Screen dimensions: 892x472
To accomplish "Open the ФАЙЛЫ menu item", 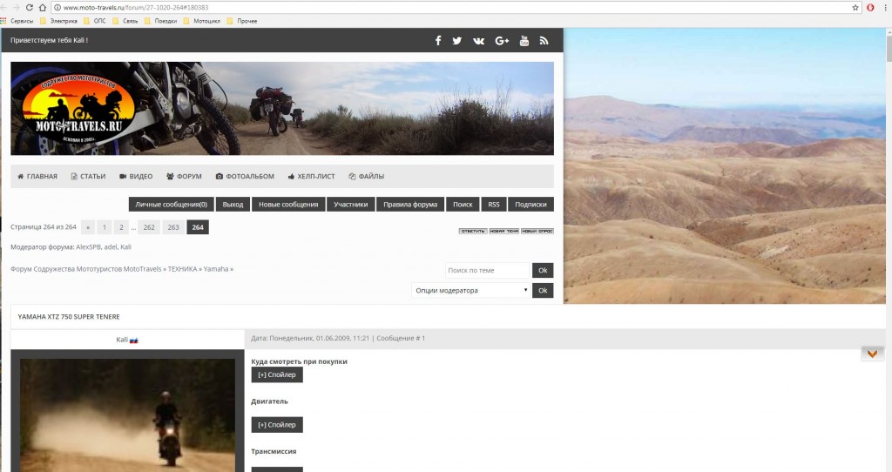I will 367,176.
